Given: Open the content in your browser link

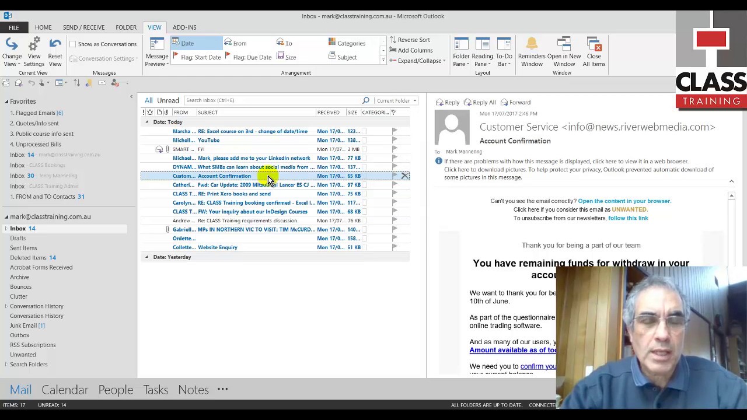Looking at the screenshot, I should click(x=624, y=201).
